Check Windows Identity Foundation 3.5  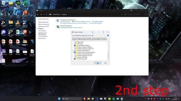coord(75,49)
